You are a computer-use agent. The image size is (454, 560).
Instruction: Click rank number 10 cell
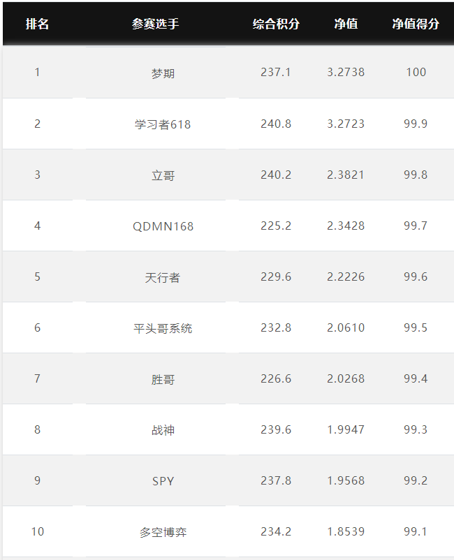coord(38,531)
